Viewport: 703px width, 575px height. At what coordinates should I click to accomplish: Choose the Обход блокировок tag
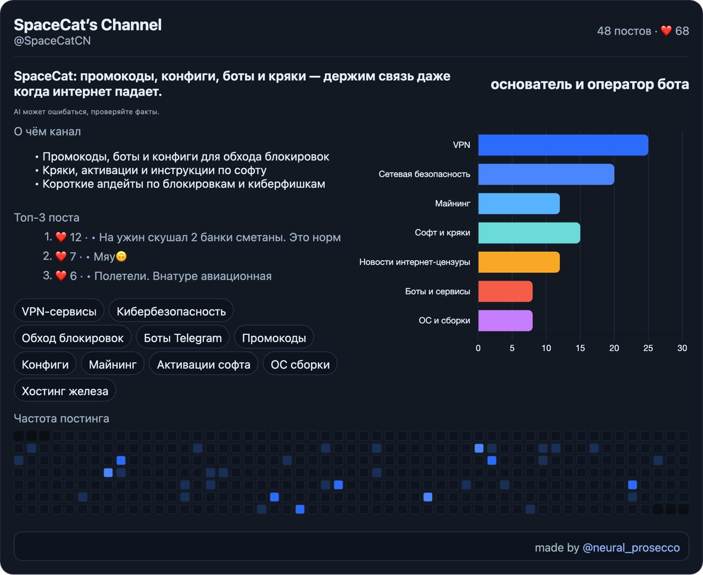click(72, 338)
